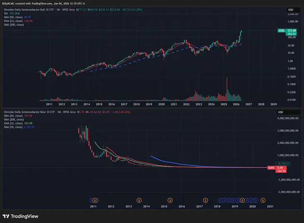Select the SOXS symbol price tag

271,168
